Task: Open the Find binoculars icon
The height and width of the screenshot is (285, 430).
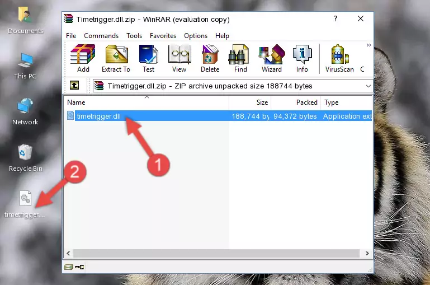Action: (x=240, y=58)
